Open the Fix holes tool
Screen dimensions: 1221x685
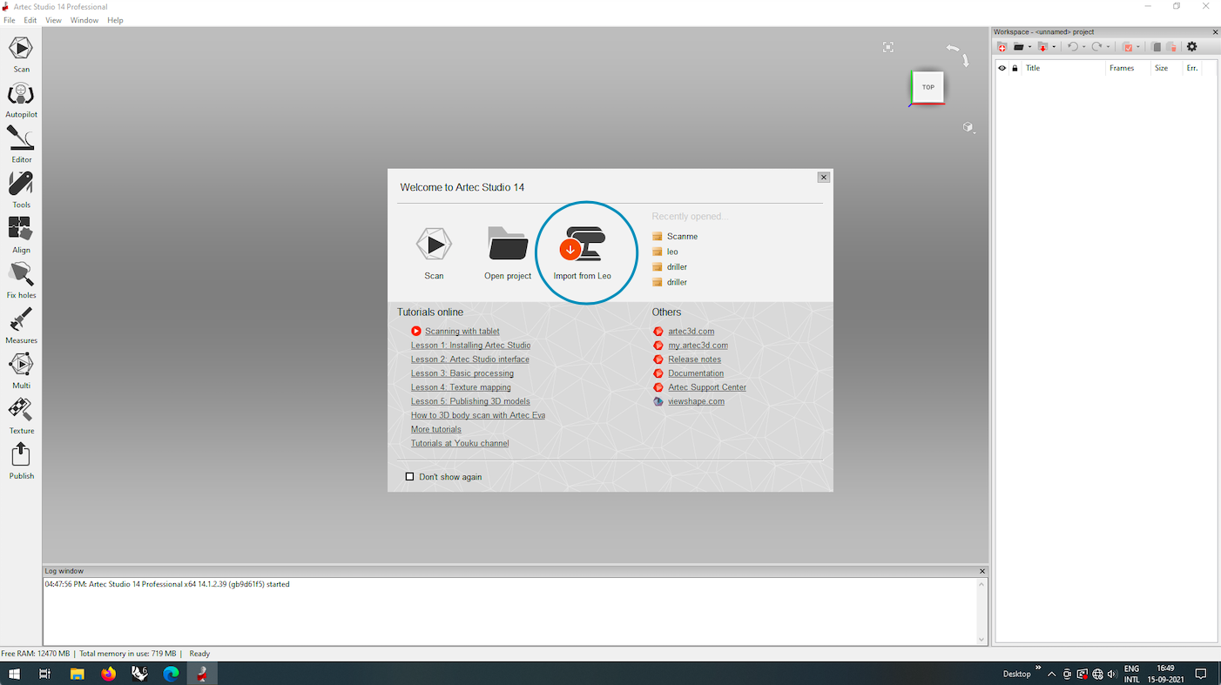(x=21, y=280)
